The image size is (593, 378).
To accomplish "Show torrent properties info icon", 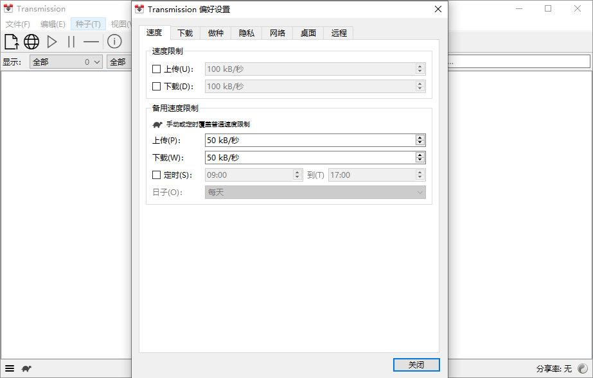I will tap(113, 41).
